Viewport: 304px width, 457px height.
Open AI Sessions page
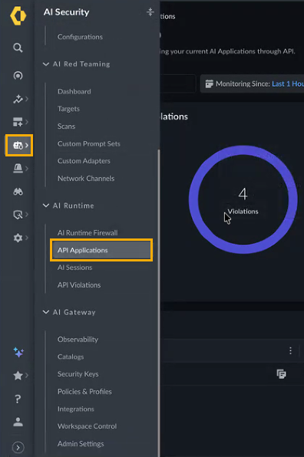click(x=74, y=268)
